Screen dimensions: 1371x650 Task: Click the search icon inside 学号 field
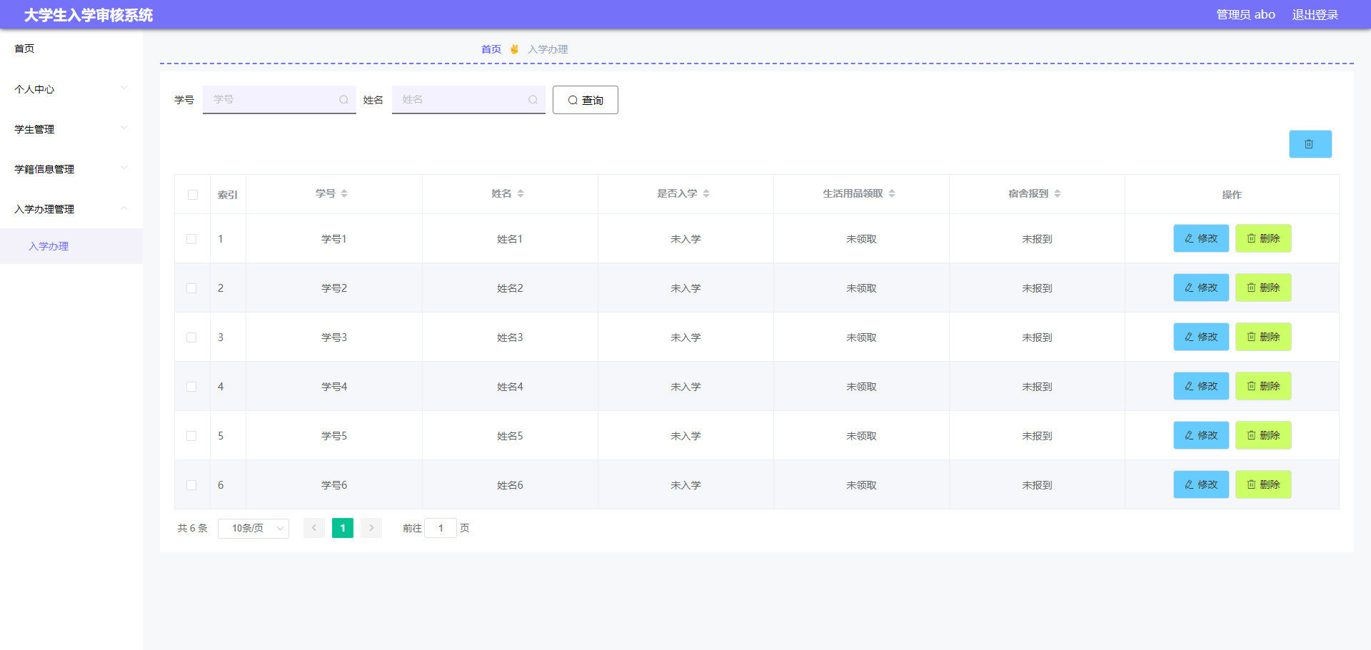coord(343,100)
